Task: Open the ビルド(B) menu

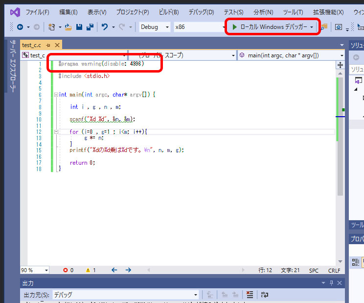Action: click(x=169, y=12)
